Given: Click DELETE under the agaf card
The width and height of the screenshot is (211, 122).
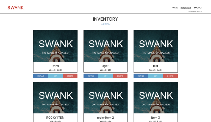Looking at the screenshot, I should [120, 76].
